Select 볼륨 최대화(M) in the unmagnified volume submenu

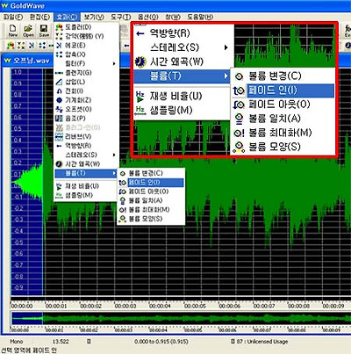pos(151,210)
